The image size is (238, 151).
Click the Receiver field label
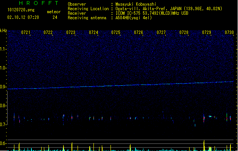77,13
